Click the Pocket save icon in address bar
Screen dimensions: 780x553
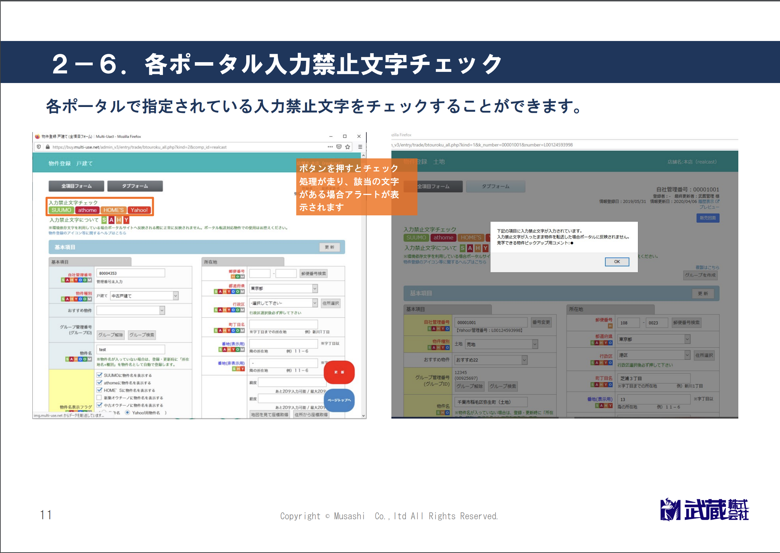point(339,147)
